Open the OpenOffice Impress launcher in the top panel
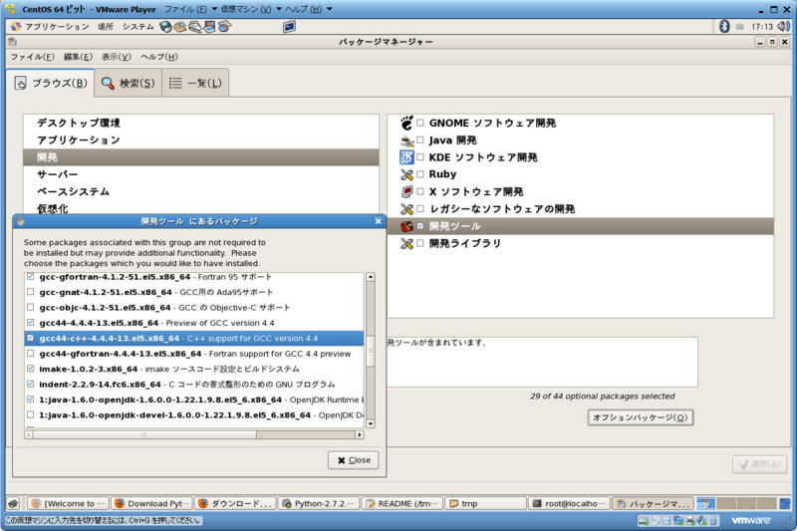The width and height of the screenshot is (797, 531). click(x=209, y=27)
